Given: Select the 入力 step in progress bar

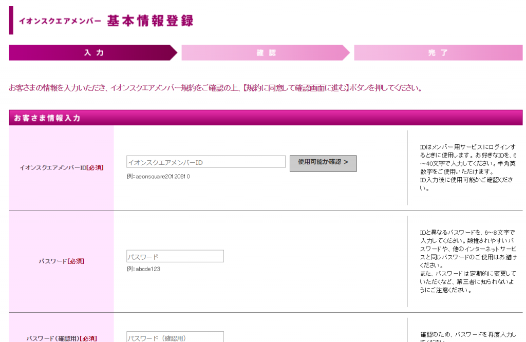Looking at the screenshot, I should [93, 53].
